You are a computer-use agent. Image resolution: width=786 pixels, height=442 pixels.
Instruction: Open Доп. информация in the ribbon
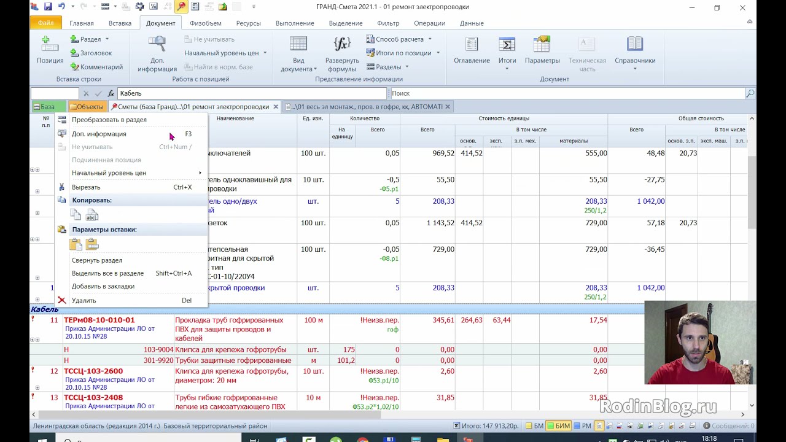(x=157, y=54)
